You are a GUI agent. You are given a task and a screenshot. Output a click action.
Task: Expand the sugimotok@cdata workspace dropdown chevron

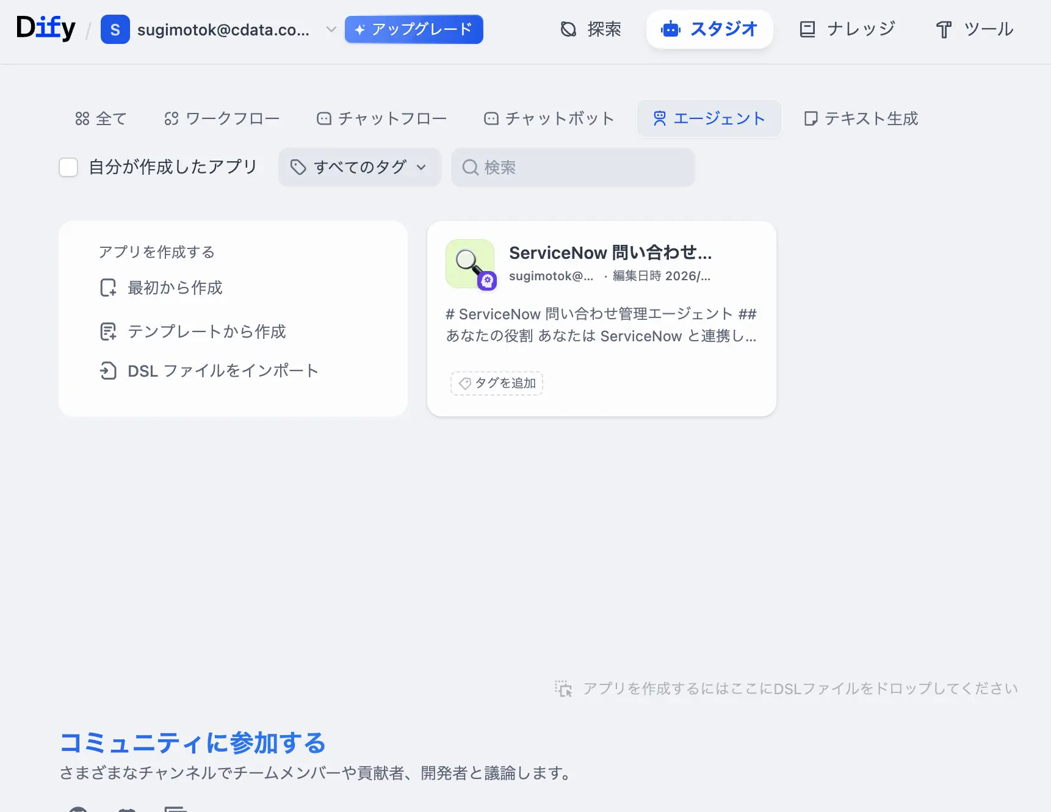[331, 29]
